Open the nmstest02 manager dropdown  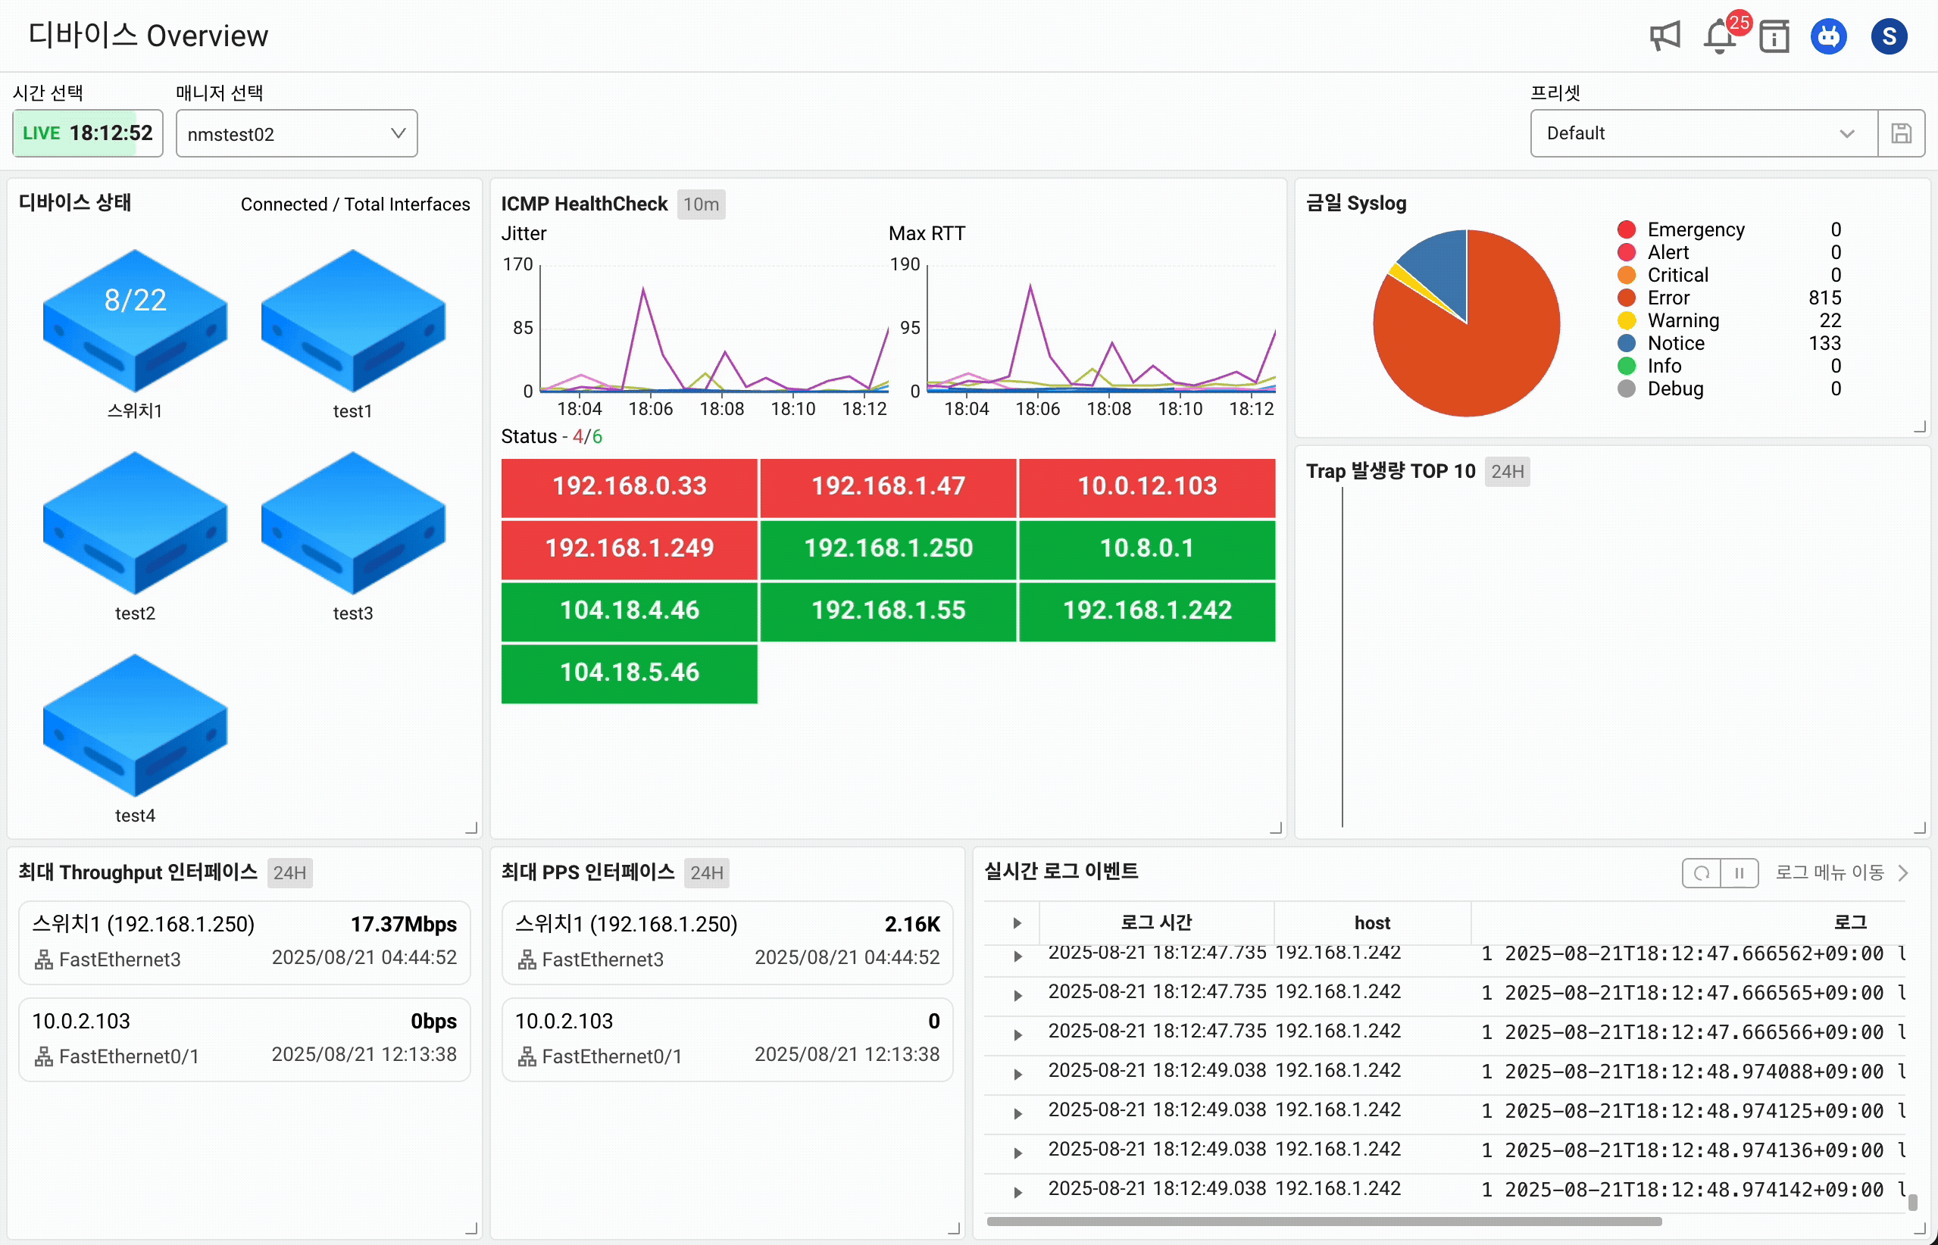296,133
